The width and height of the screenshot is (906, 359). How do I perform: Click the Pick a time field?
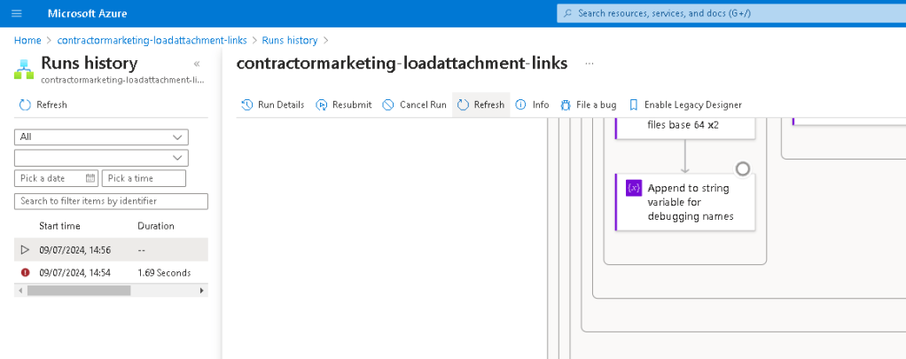pos(144,178)
